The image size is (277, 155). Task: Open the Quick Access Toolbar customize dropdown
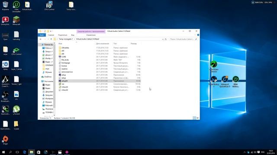(x=51, y=31)
